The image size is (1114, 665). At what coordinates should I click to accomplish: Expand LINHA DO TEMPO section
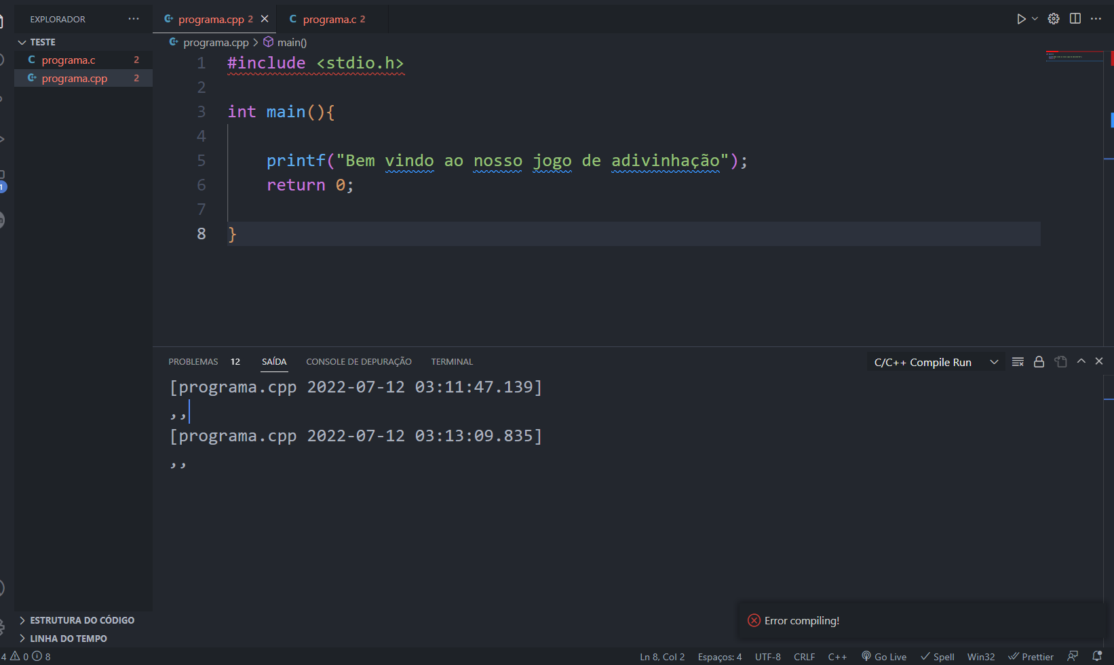tap(83, 638)
